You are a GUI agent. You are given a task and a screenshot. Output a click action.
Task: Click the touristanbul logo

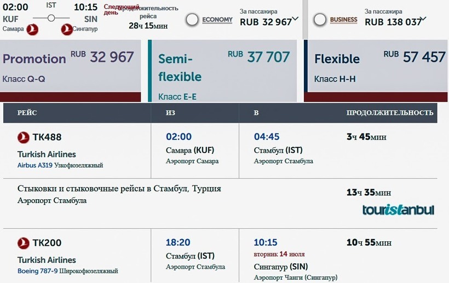point(398,210)
